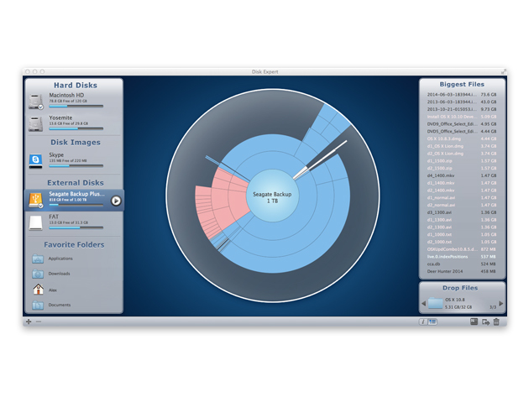Screen dimensions: 529x397
Task: Select d3_1300.avi file
Action: pyautogui.click(x=462, y=212)
